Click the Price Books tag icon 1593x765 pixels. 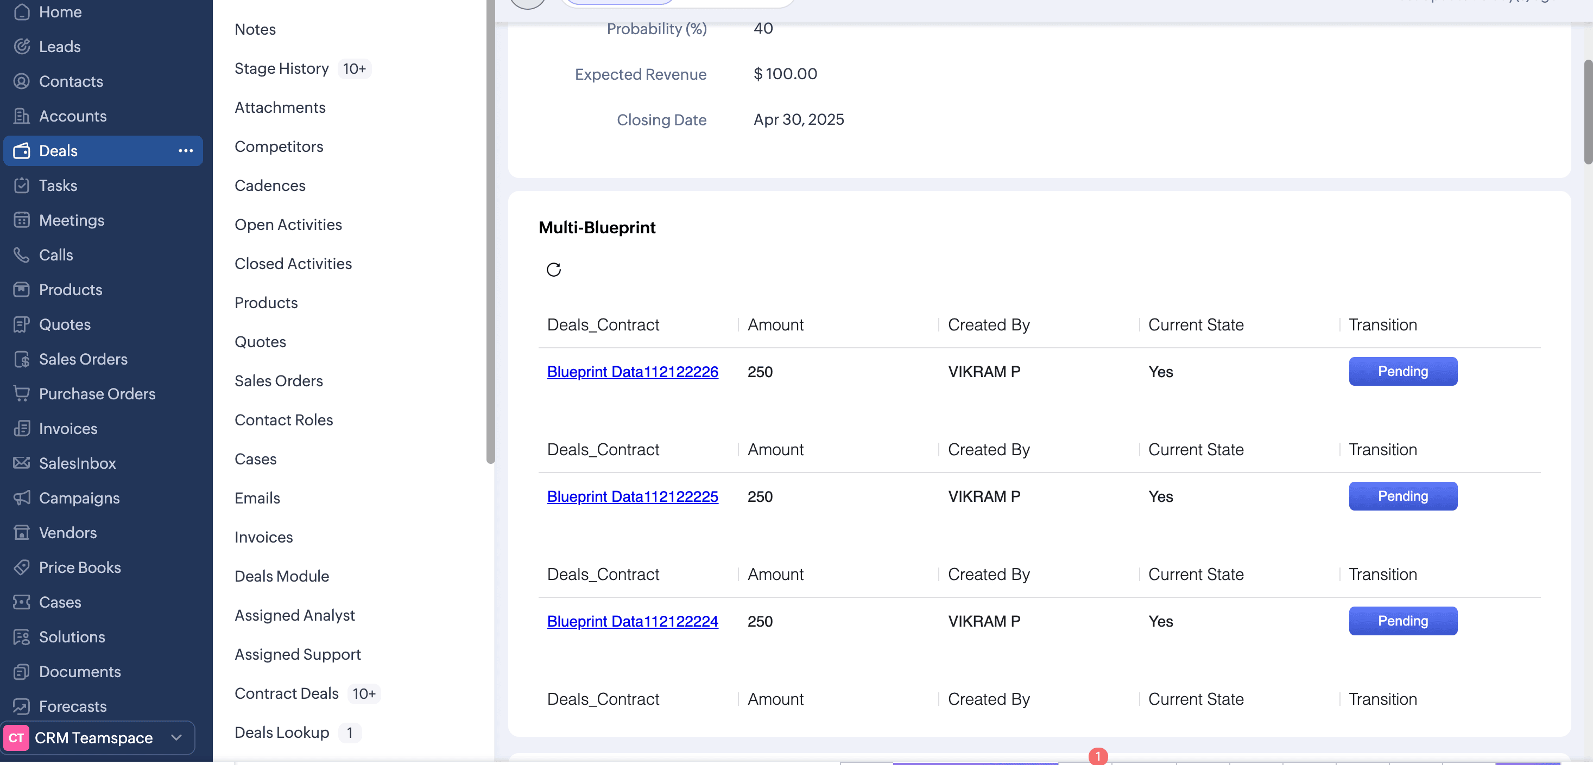[22, 568]
